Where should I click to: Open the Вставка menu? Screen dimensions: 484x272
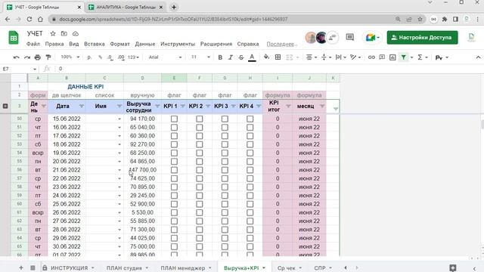tap(94, 44)
